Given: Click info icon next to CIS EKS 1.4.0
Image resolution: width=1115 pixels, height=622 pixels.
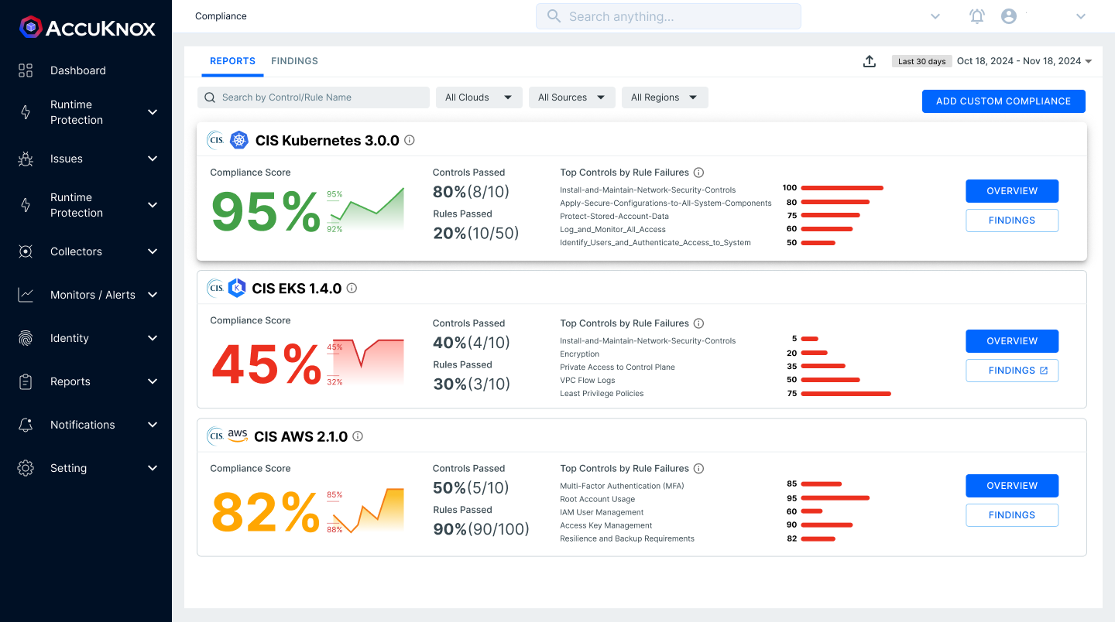Looking at the screenshot, I should pyautogui.click(x=352, y=288).
